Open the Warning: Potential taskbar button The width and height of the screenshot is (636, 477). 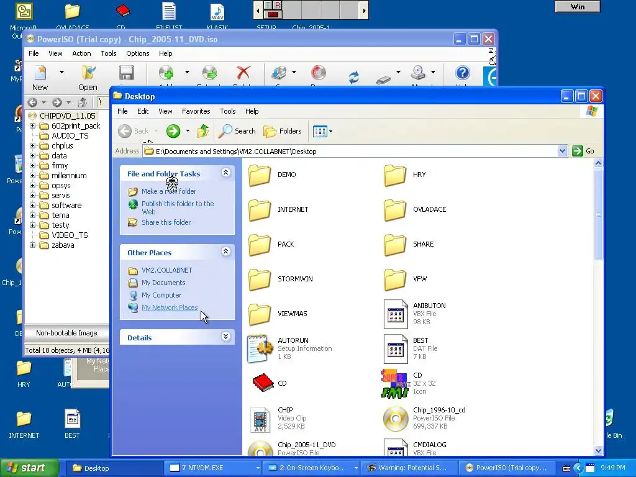(409, 468)
